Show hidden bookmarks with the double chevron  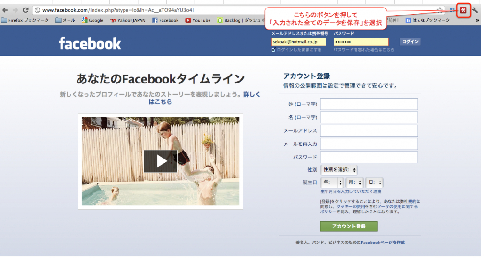click(x=477, y=20)
